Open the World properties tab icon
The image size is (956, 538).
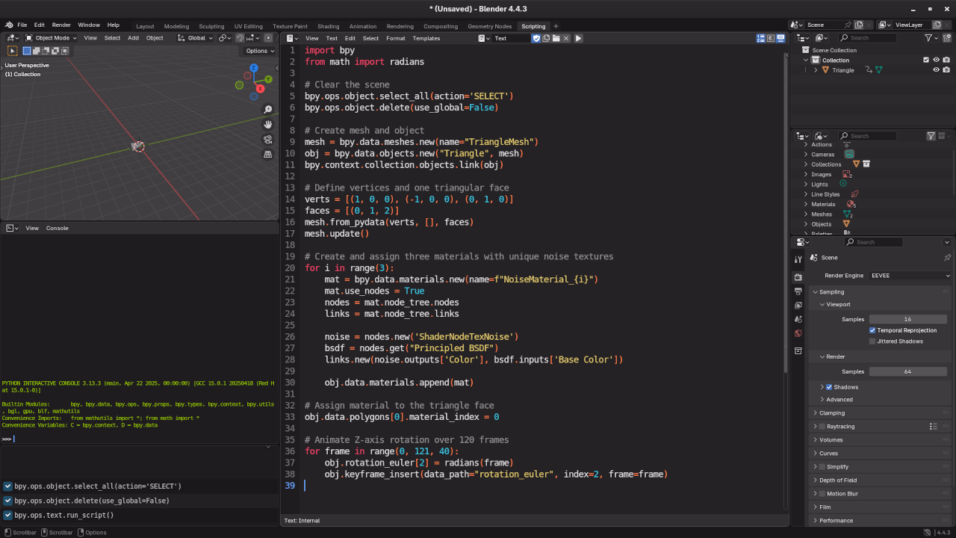click(x=798, y=334)
